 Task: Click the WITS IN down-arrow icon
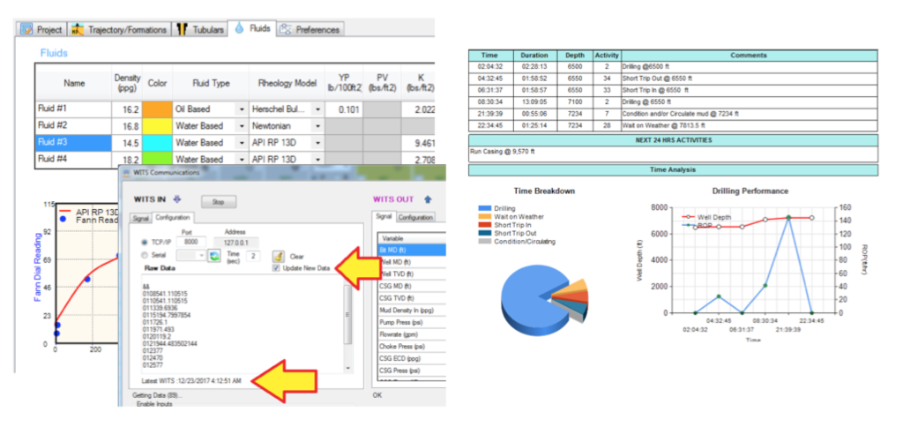pyautogui.click(x=176, y=199)
